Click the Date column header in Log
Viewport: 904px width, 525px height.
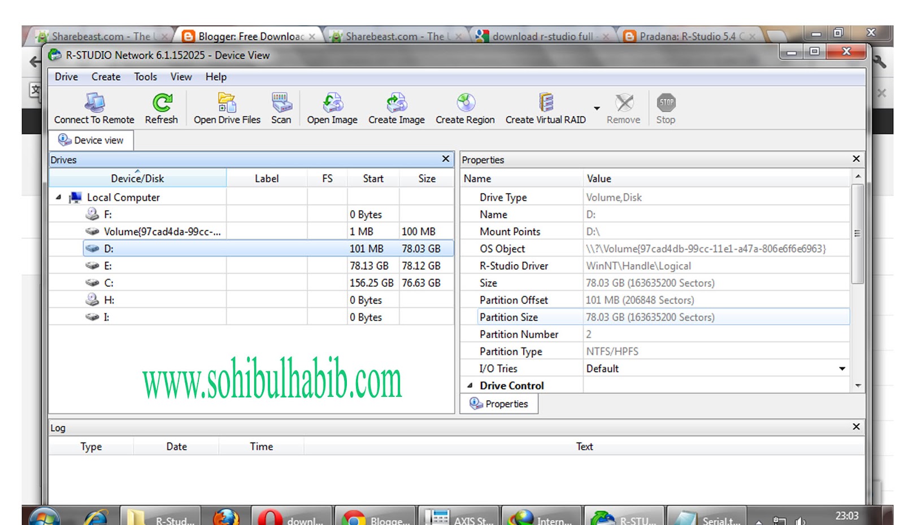pos(176,447)
